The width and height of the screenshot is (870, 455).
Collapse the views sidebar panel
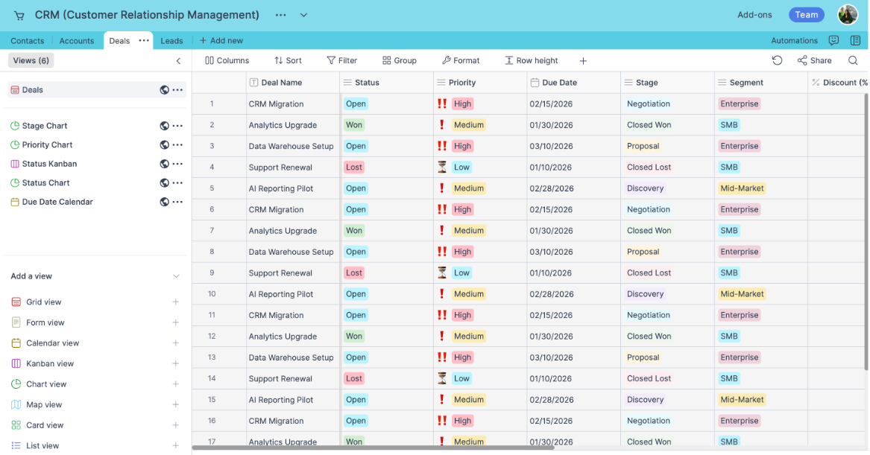coord(178,61)
